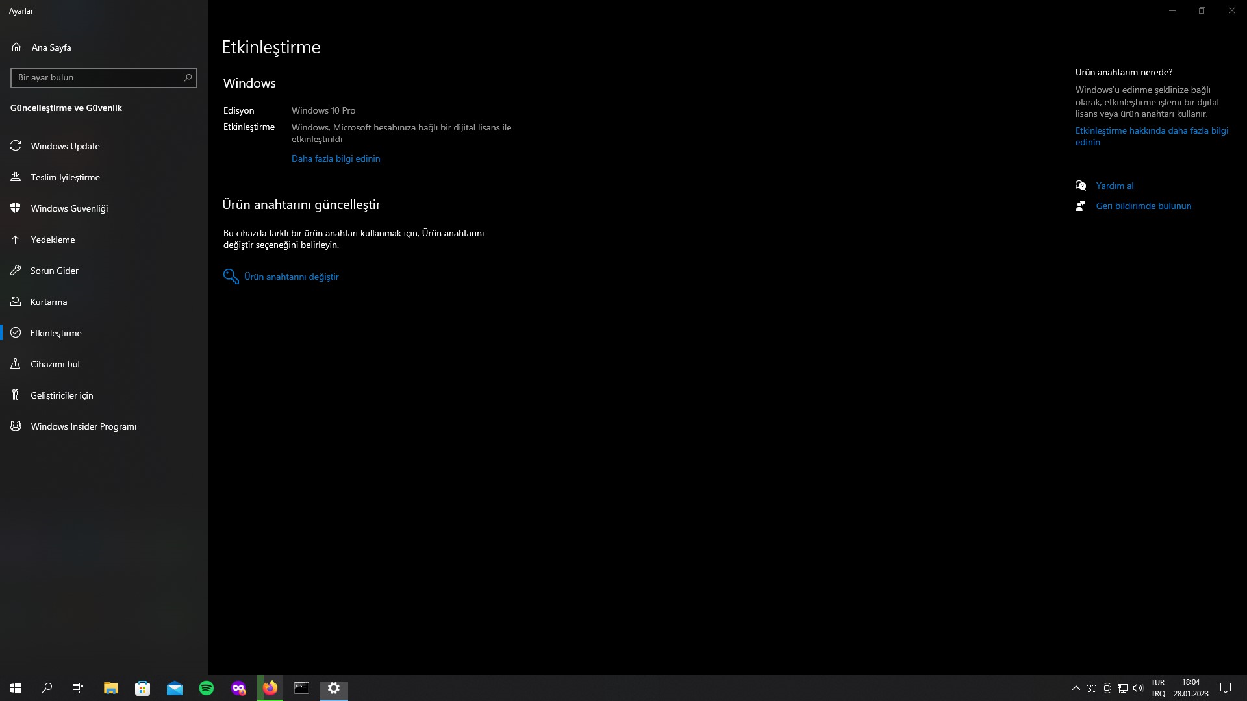The width and height of the screenshot is (1247, 701).
Task: Open Geri bildirimde bulunun feedback link
Action: [x=1143, y=206]
